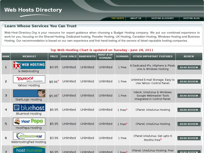Click the BANDWIDTH column header
This screenshot has height=153, width=204.
point(87,56)
